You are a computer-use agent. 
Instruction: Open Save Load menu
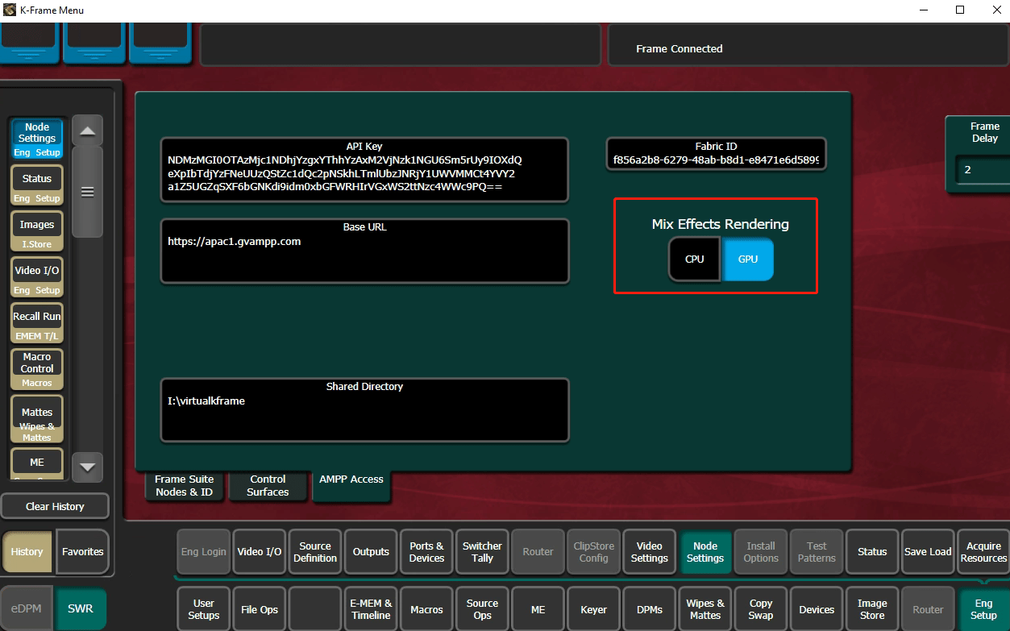[928, 552]
